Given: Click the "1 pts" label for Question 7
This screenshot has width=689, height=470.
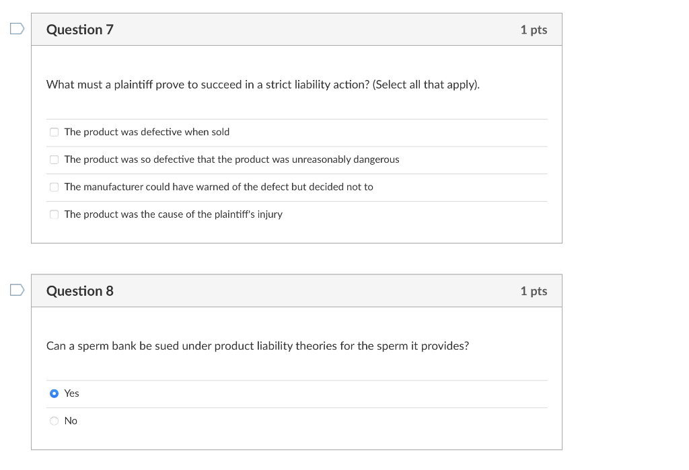Looking at the screenshot, I should pos(533,30).
